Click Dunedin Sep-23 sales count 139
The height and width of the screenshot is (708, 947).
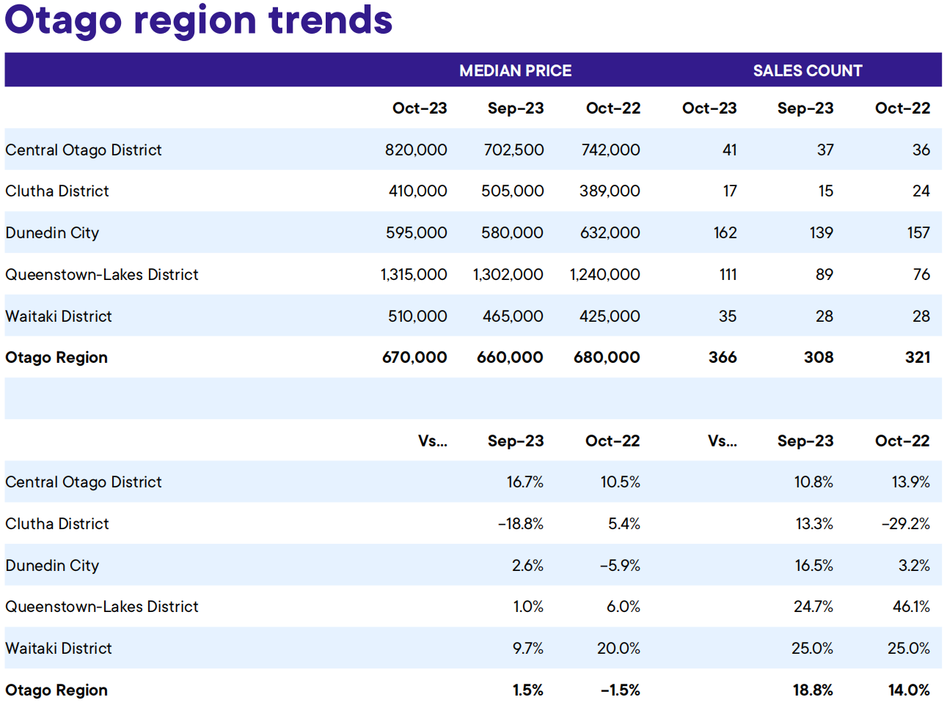[x=822, y=232]
